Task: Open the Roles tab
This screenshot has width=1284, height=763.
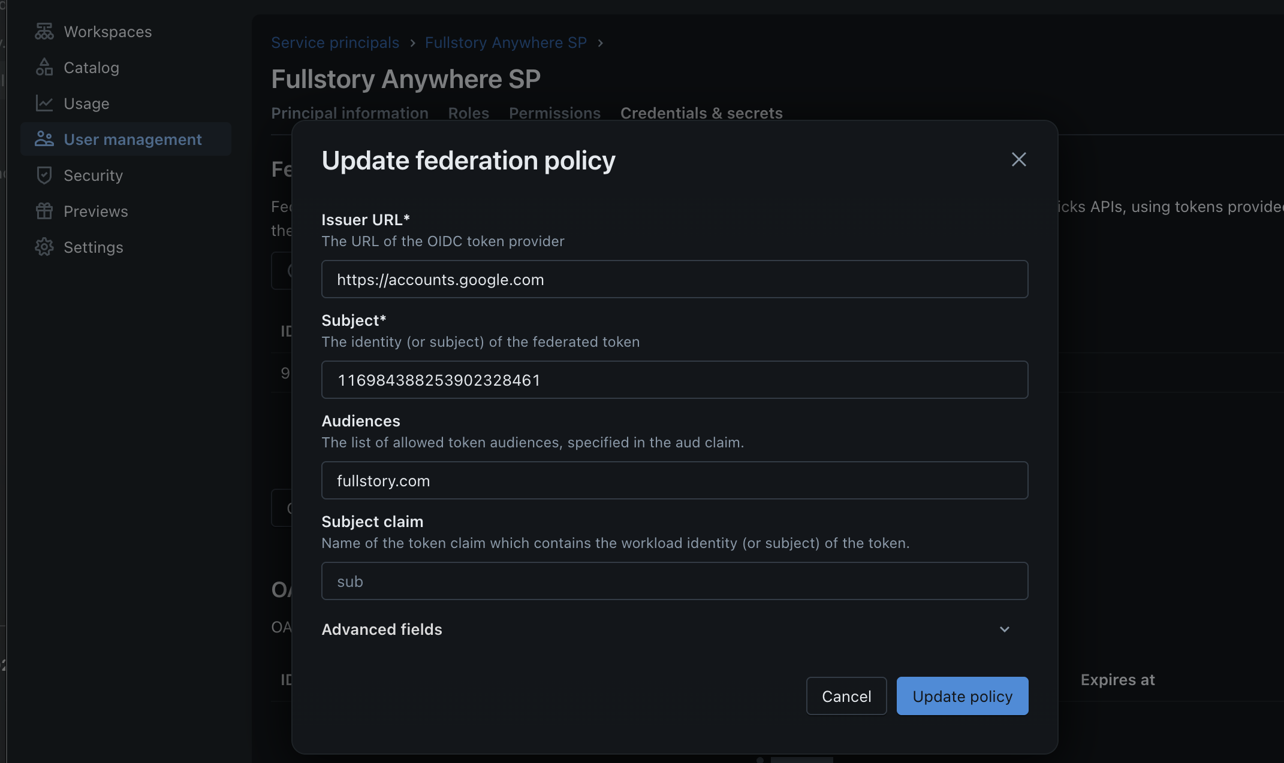Action: [468, 113]
